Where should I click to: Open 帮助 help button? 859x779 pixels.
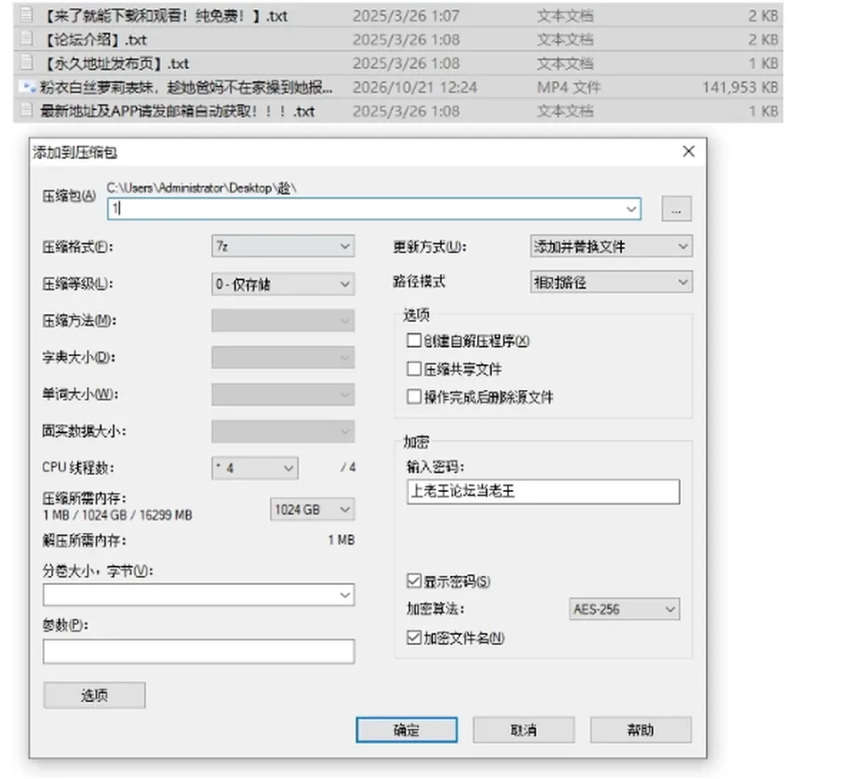point(641,730)
